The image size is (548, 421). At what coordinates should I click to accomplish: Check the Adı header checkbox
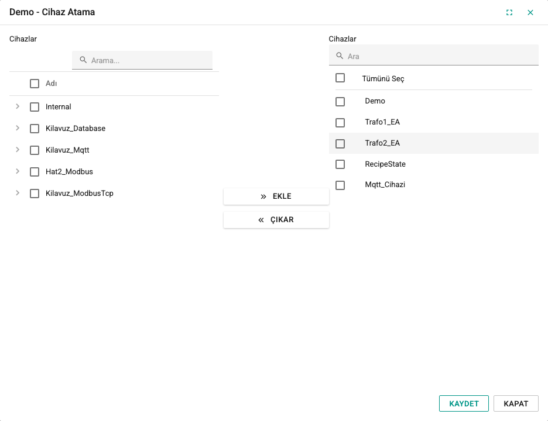35,84
